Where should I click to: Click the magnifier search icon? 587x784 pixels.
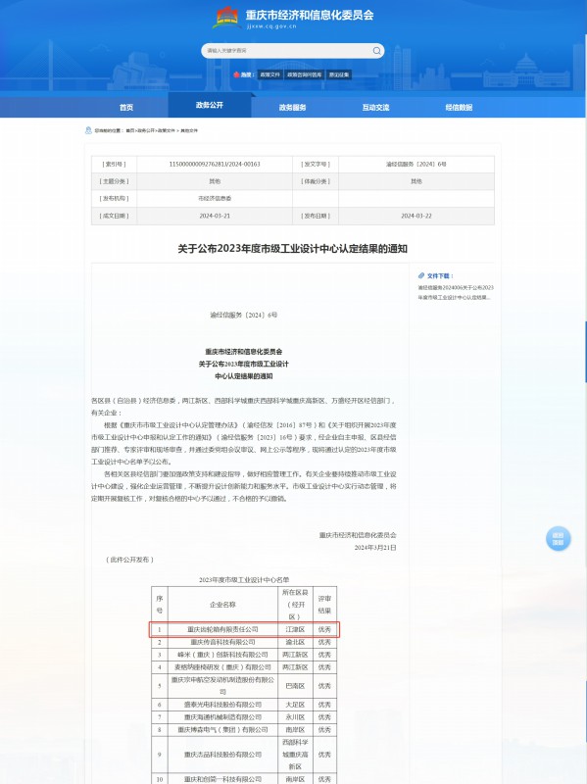[x=376, y=51]
